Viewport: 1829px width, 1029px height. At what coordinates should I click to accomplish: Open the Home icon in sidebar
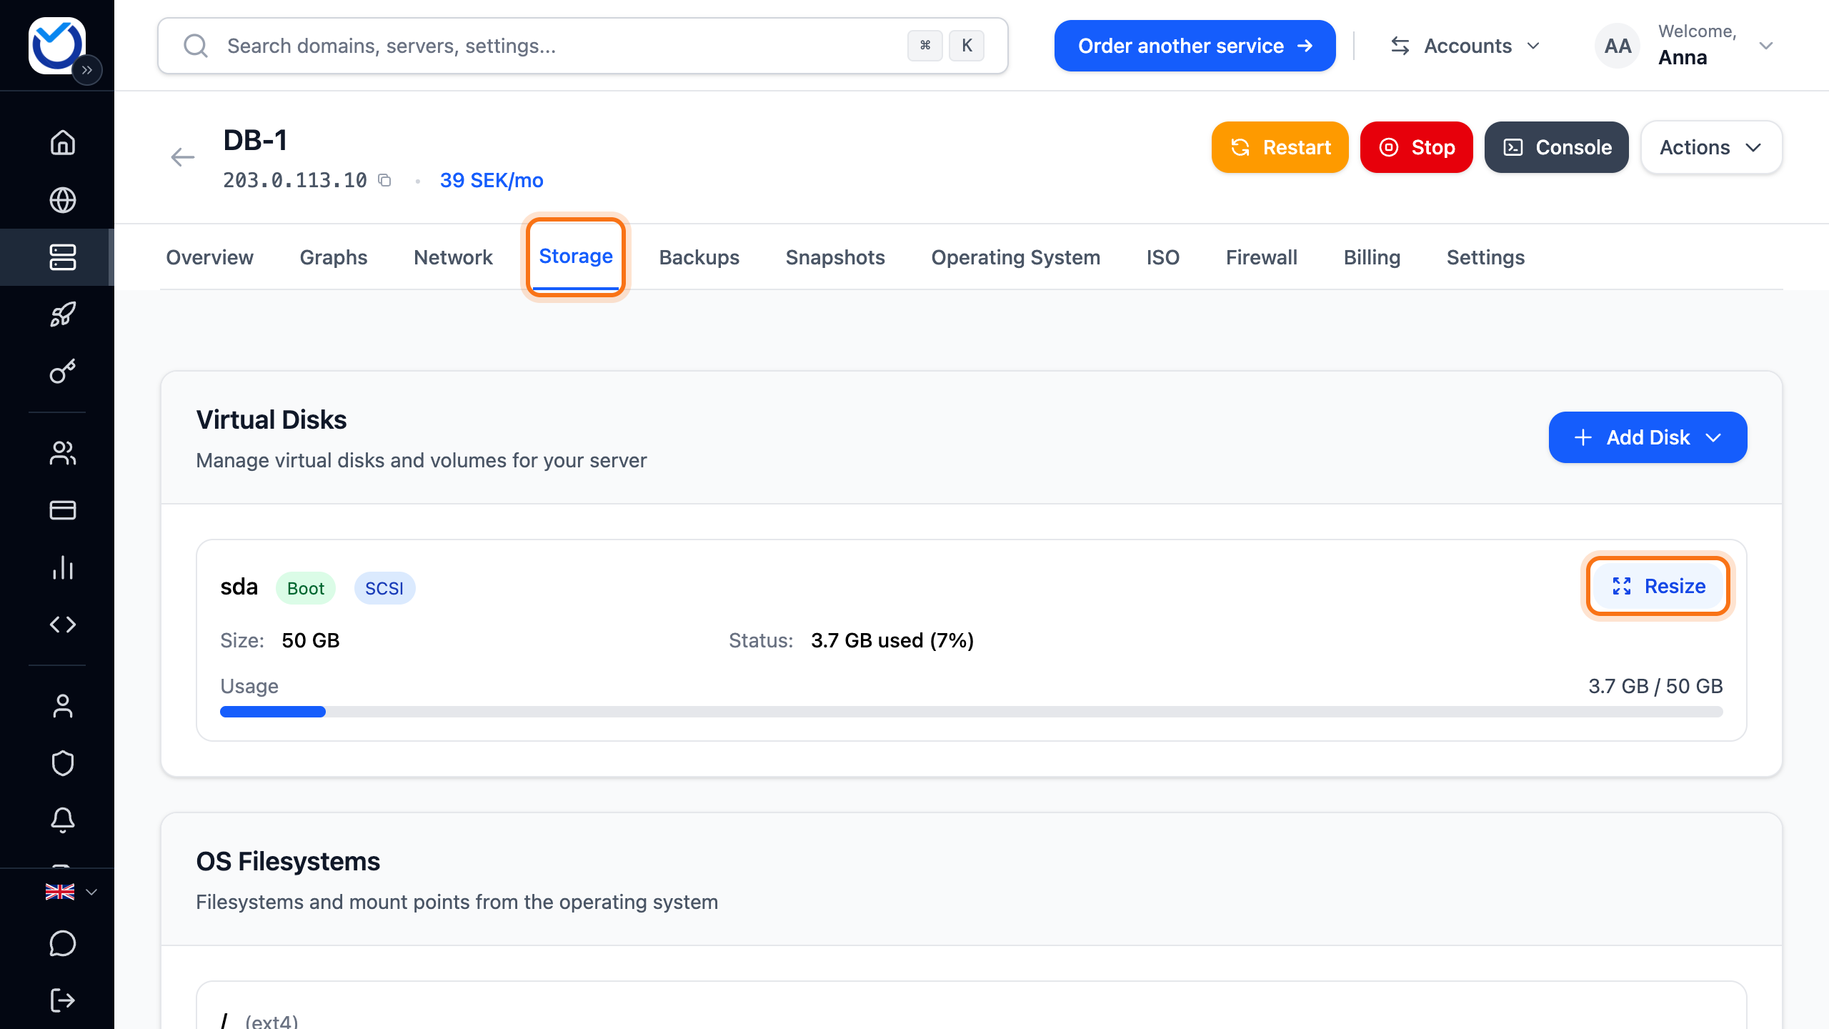coord(63,143)
